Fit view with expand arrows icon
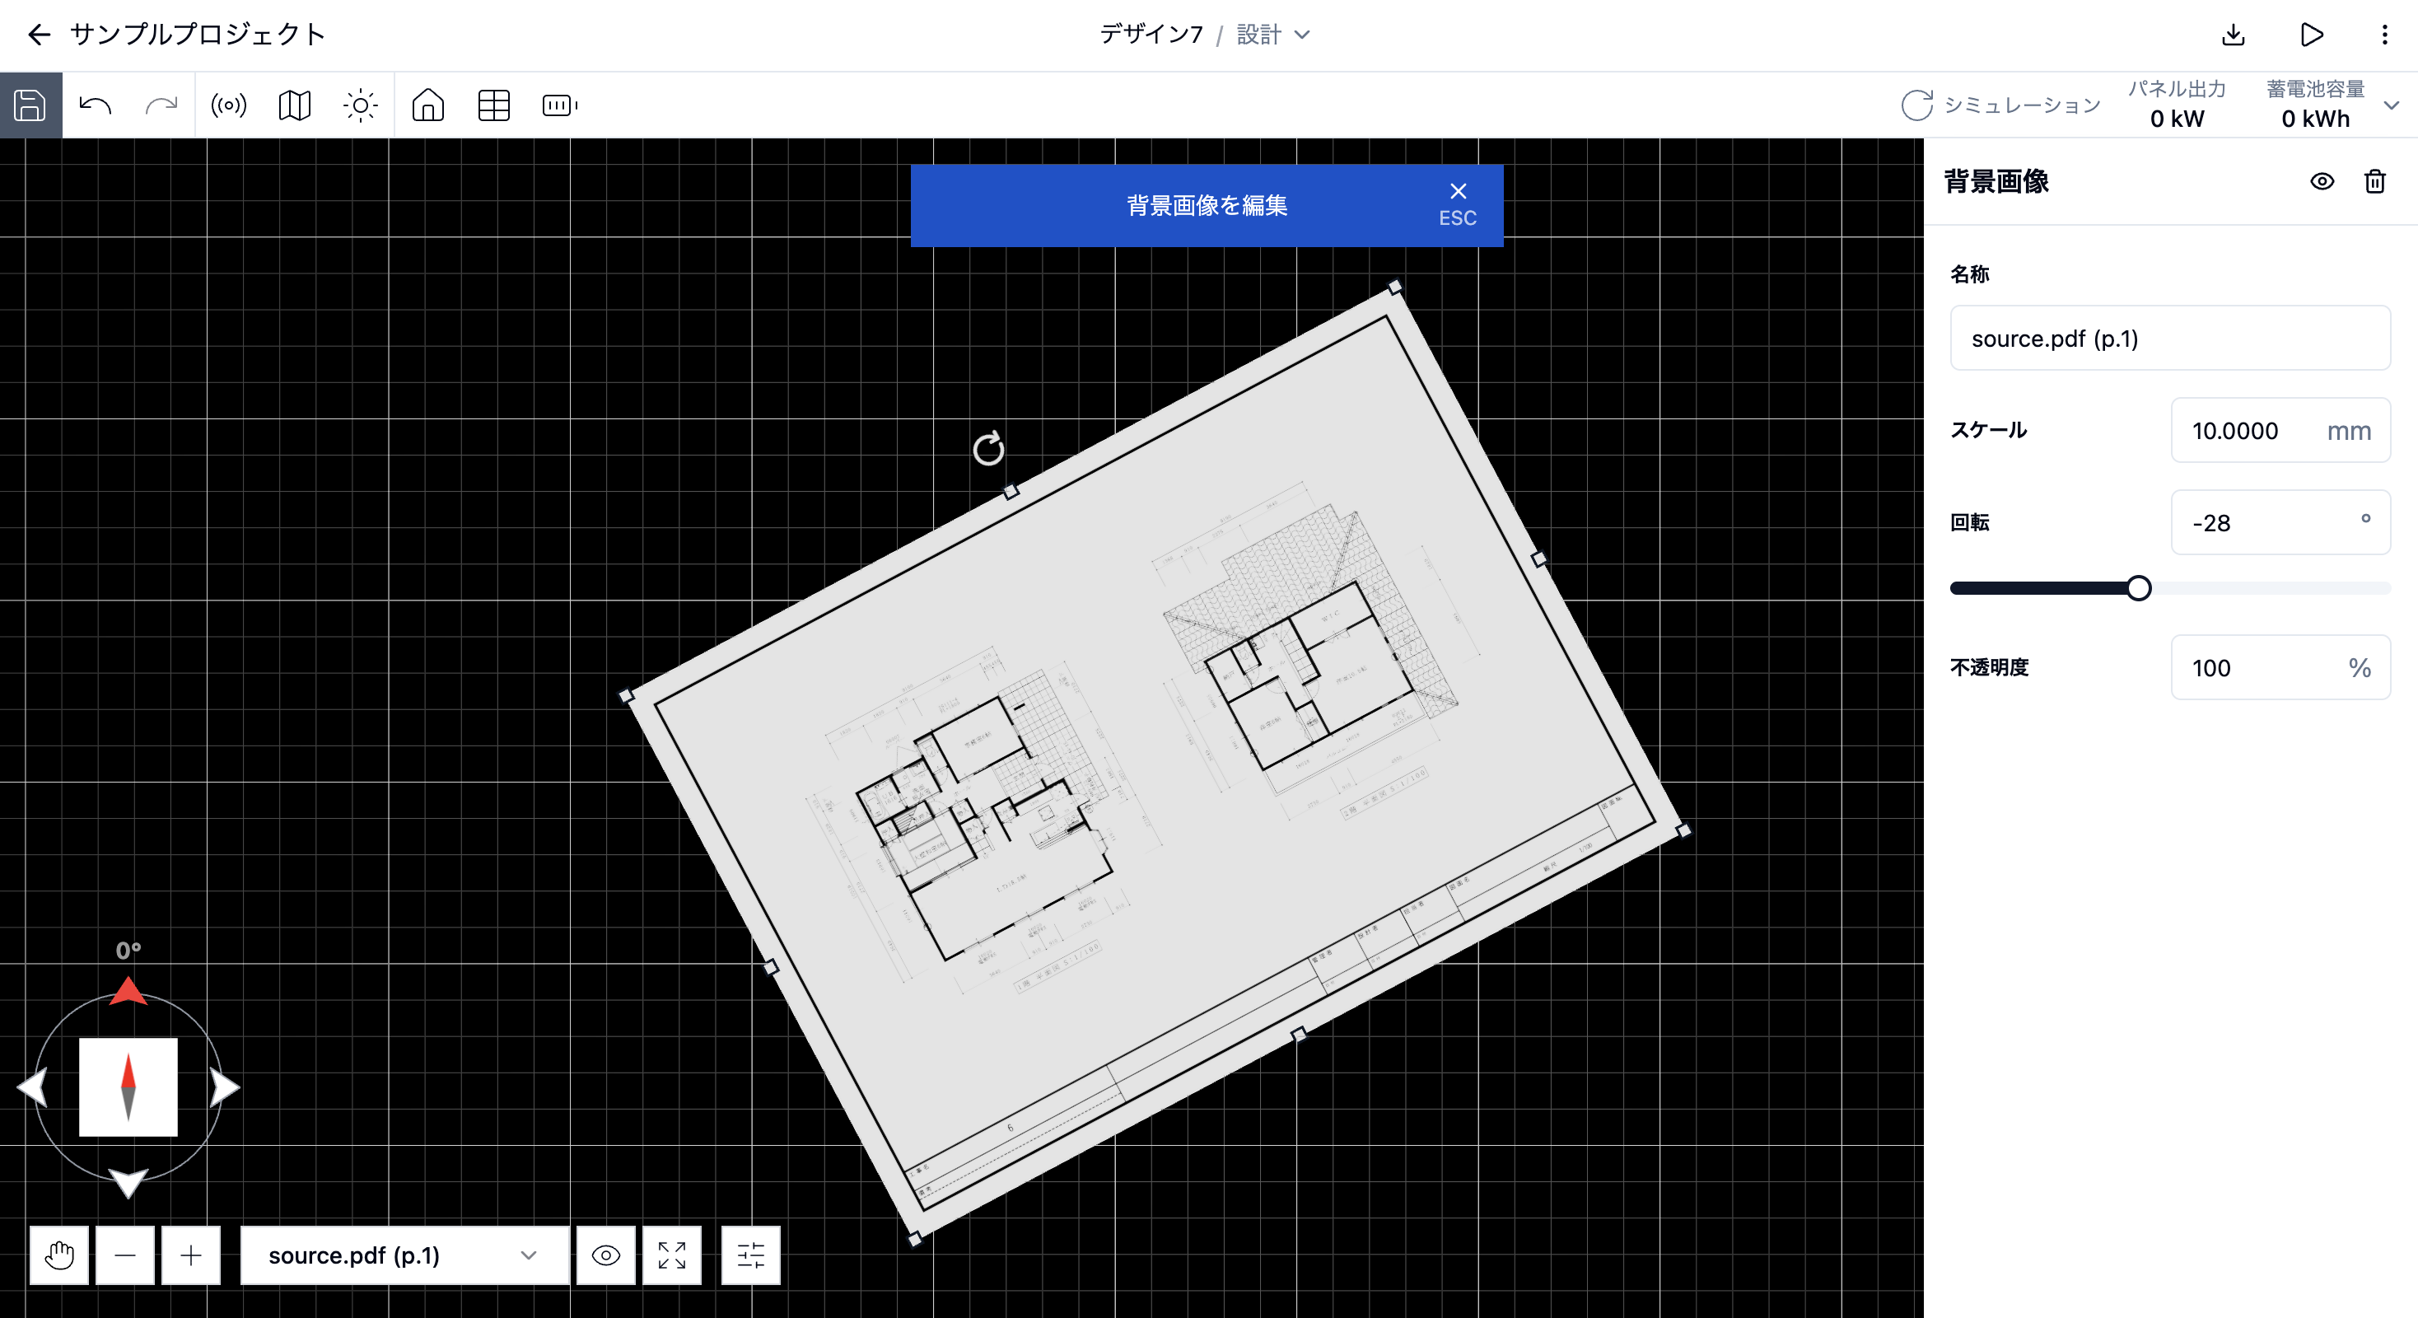Image resolution: width=2418 pixels, height=1318 pixels. (672, 1255)
